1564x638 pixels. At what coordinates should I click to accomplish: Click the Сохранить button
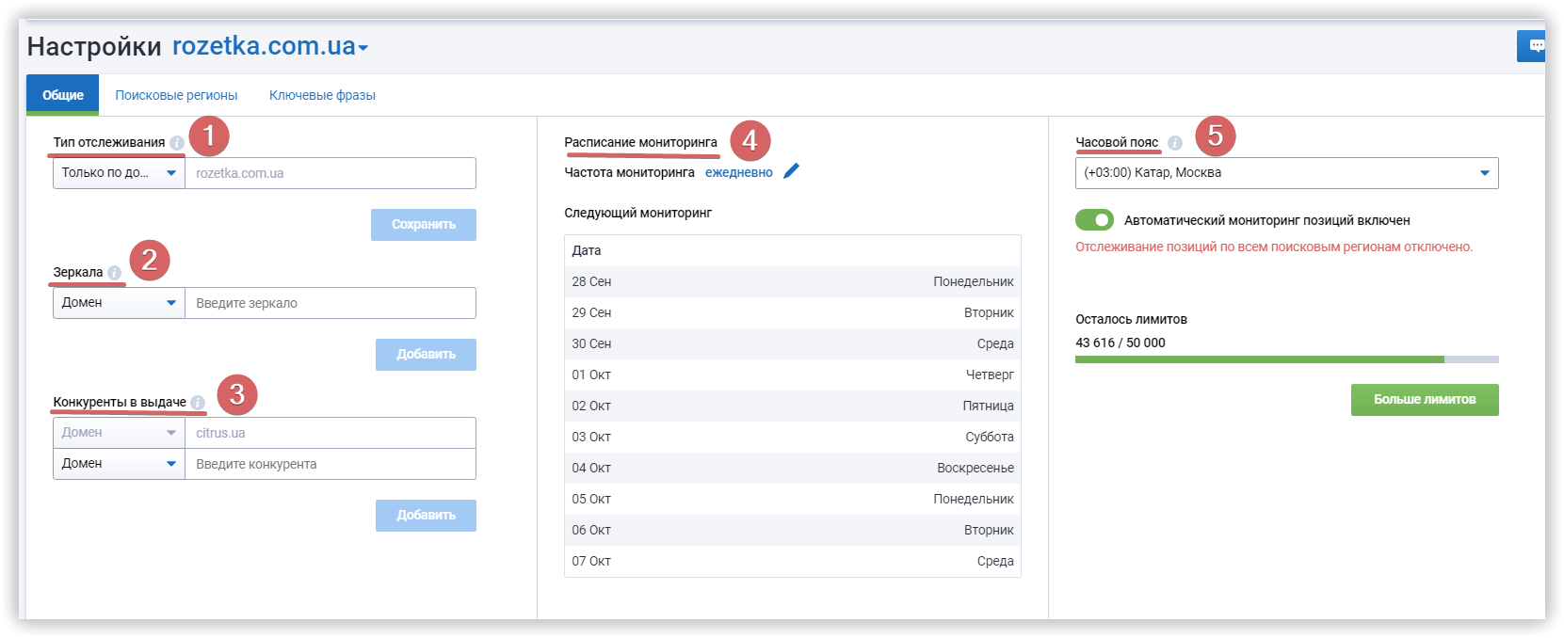[x=424, y=225]
